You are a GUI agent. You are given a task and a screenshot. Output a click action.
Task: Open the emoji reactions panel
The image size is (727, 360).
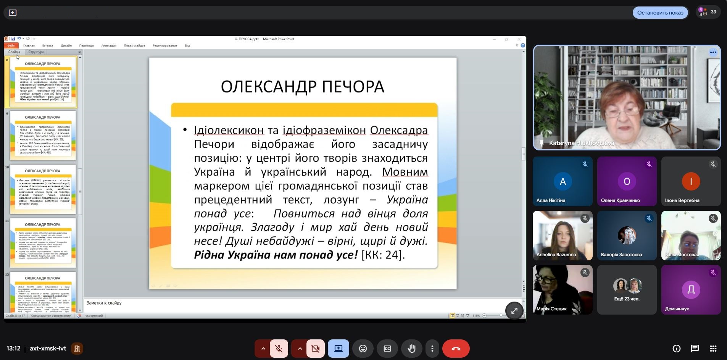(x=363, y=348)
